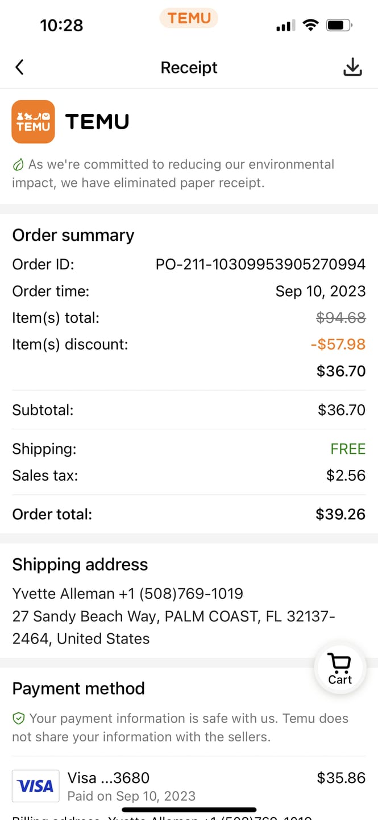Image resolution: width=378 pixels, height=820 pixels.
Task: Open the floating Cart button
Action: point(340,669)
